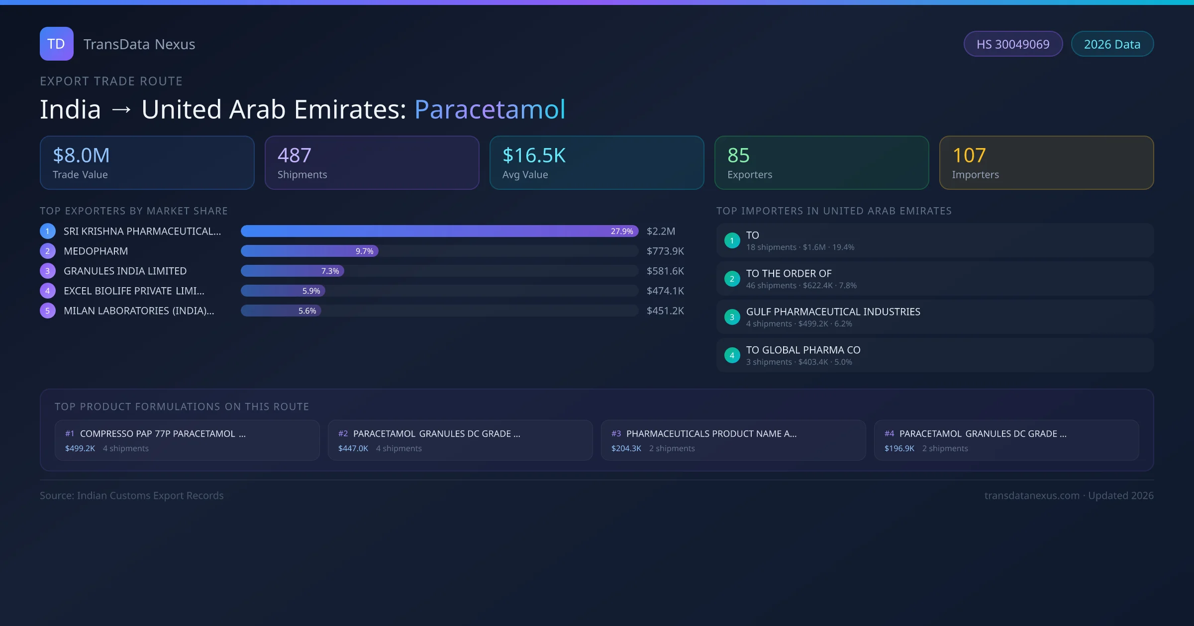Click transdatanexus.com footer link
The height and width of the screenshot is (626, 1194).
[1032, 495]
